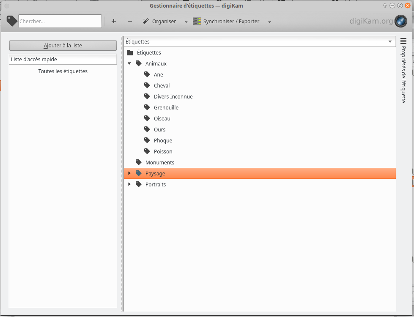Click the Organiser wand icon

(x=146, y=22)
